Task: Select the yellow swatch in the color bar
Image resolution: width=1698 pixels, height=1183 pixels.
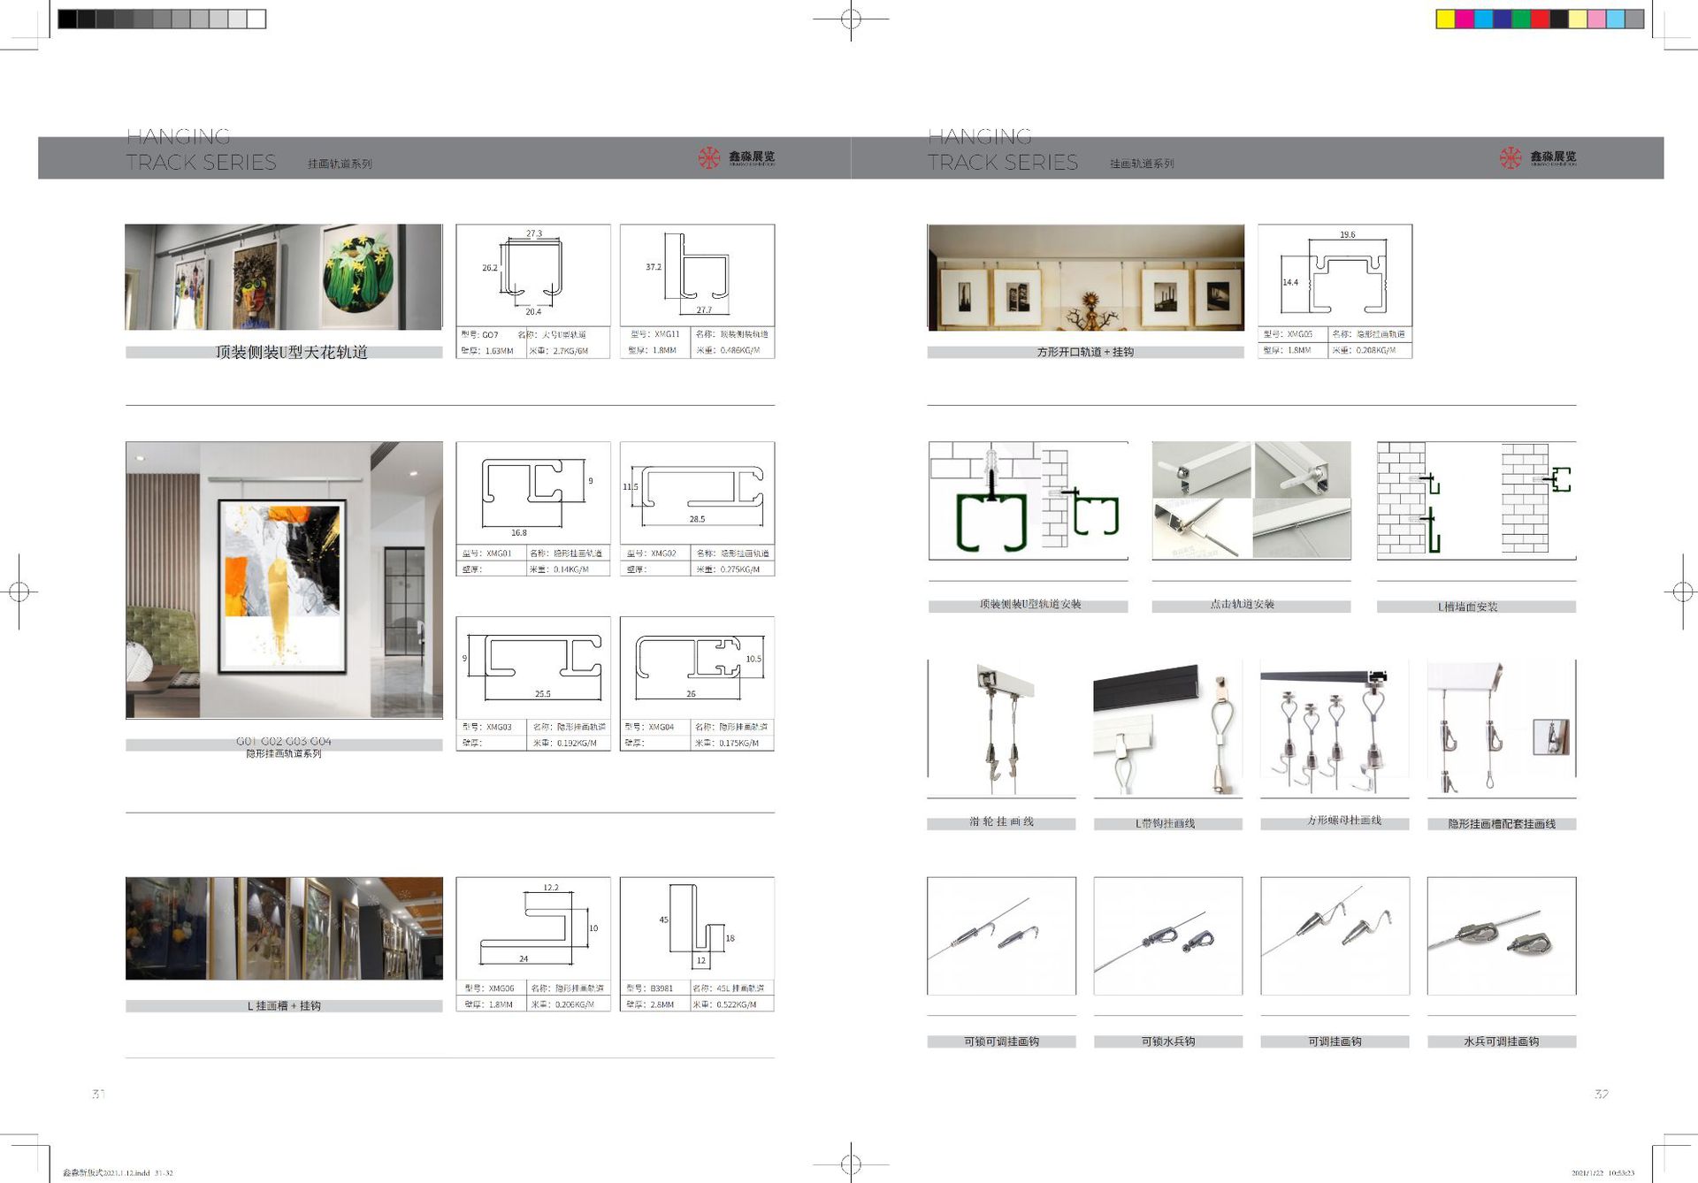Action: [x=1445, y=19]
